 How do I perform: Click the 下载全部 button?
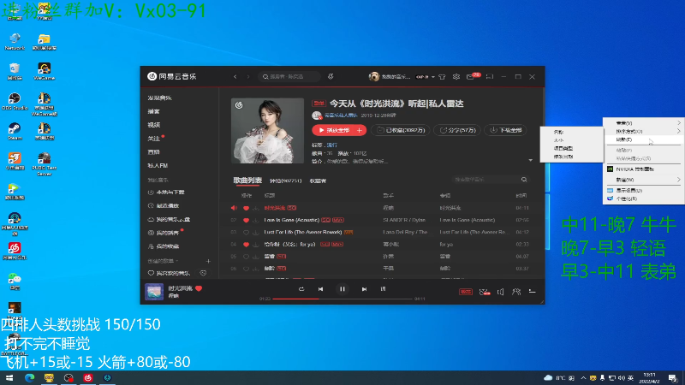point(506,130)
